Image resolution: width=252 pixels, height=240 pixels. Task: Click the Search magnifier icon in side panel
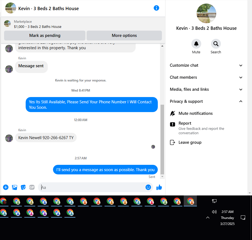point(216,44)
